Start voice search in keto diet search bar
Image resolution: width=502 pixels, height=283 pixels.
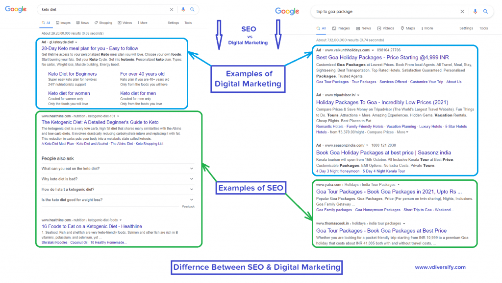click(183, 10)
